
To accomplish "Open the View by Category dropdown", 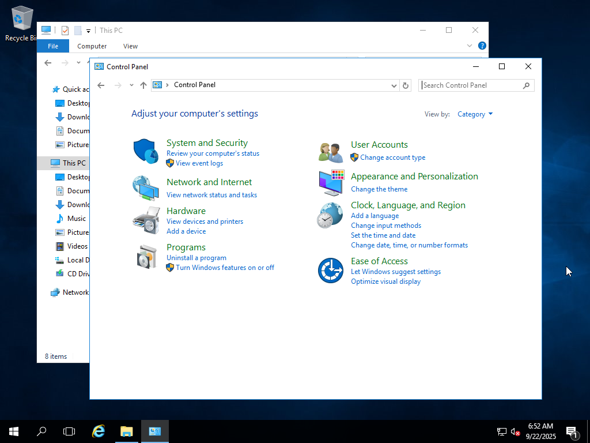I will pyautogui.click(x=475, y=114).
